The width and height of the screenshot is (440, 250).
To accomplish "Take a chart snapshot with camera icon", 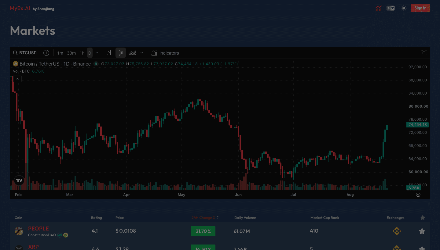I will [424, 53].
